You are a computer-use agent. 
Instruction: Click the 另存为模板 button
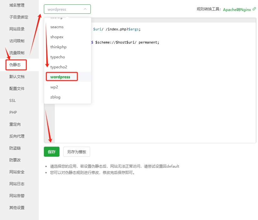coord(77,152)
